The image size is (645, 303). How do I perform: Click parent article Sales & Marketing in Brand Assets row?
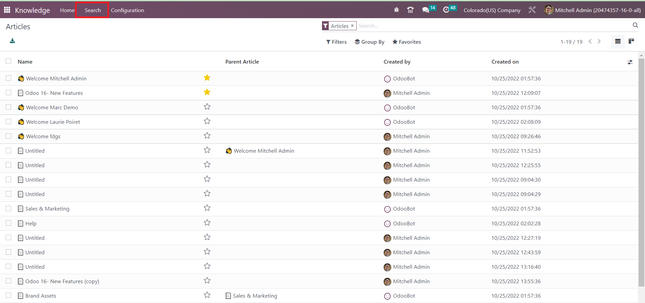(x=255, y=296)
